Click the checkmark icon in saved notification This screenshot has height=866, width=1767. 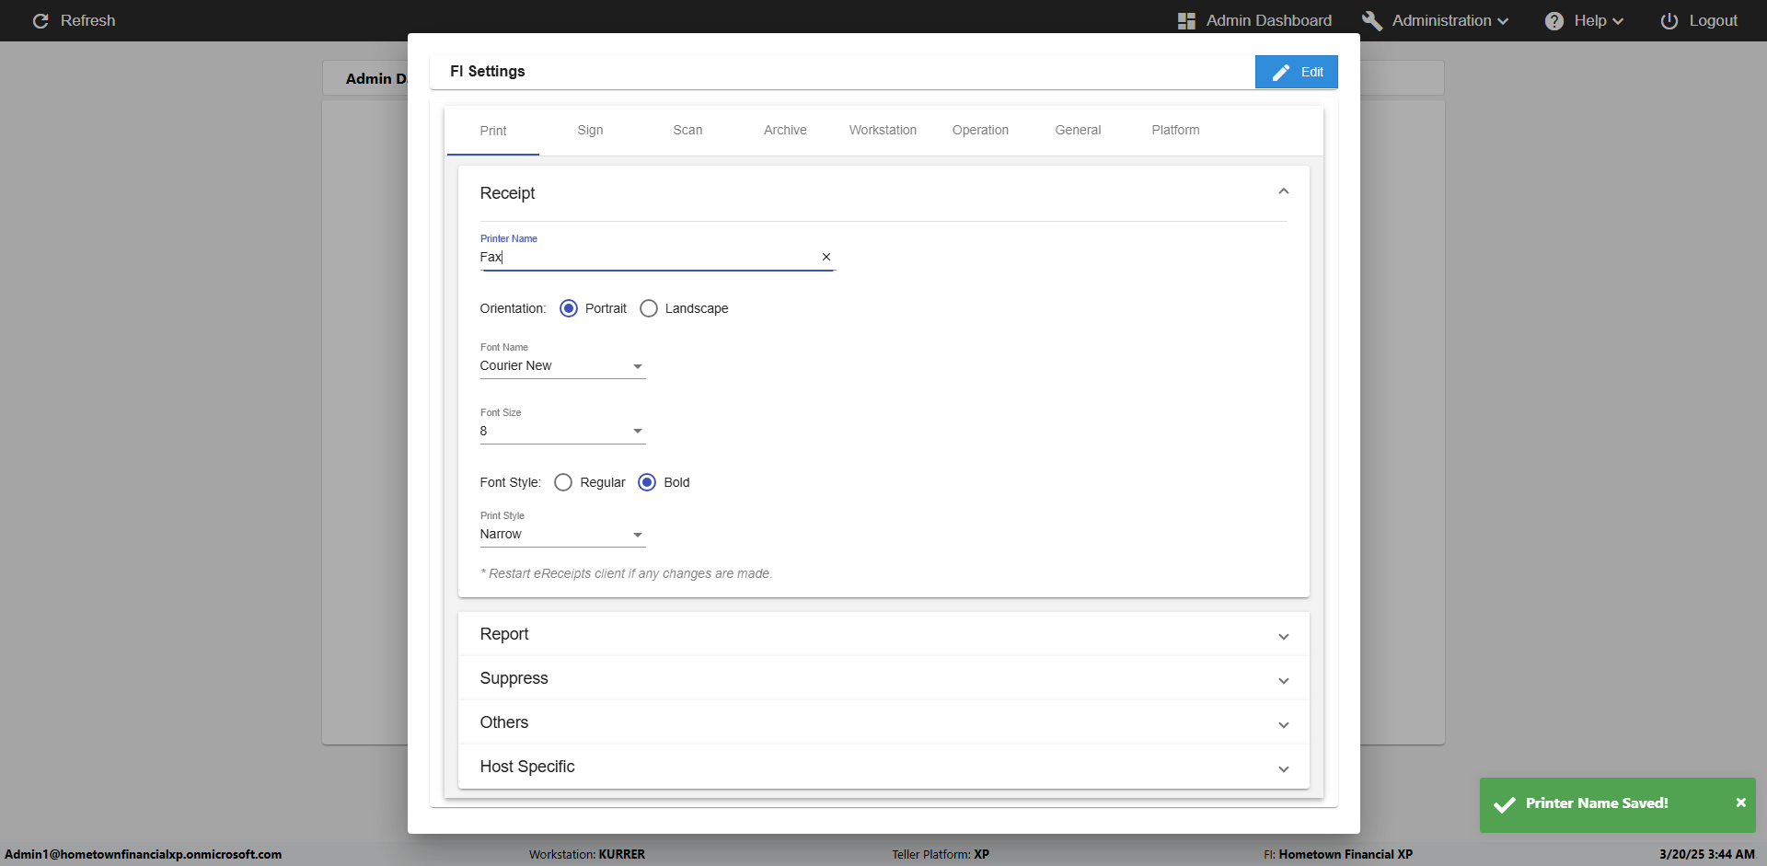pos(1505,804)
